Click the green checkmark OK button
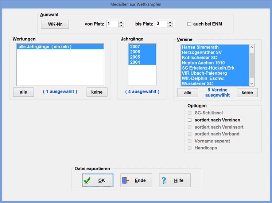 [97, 180]
